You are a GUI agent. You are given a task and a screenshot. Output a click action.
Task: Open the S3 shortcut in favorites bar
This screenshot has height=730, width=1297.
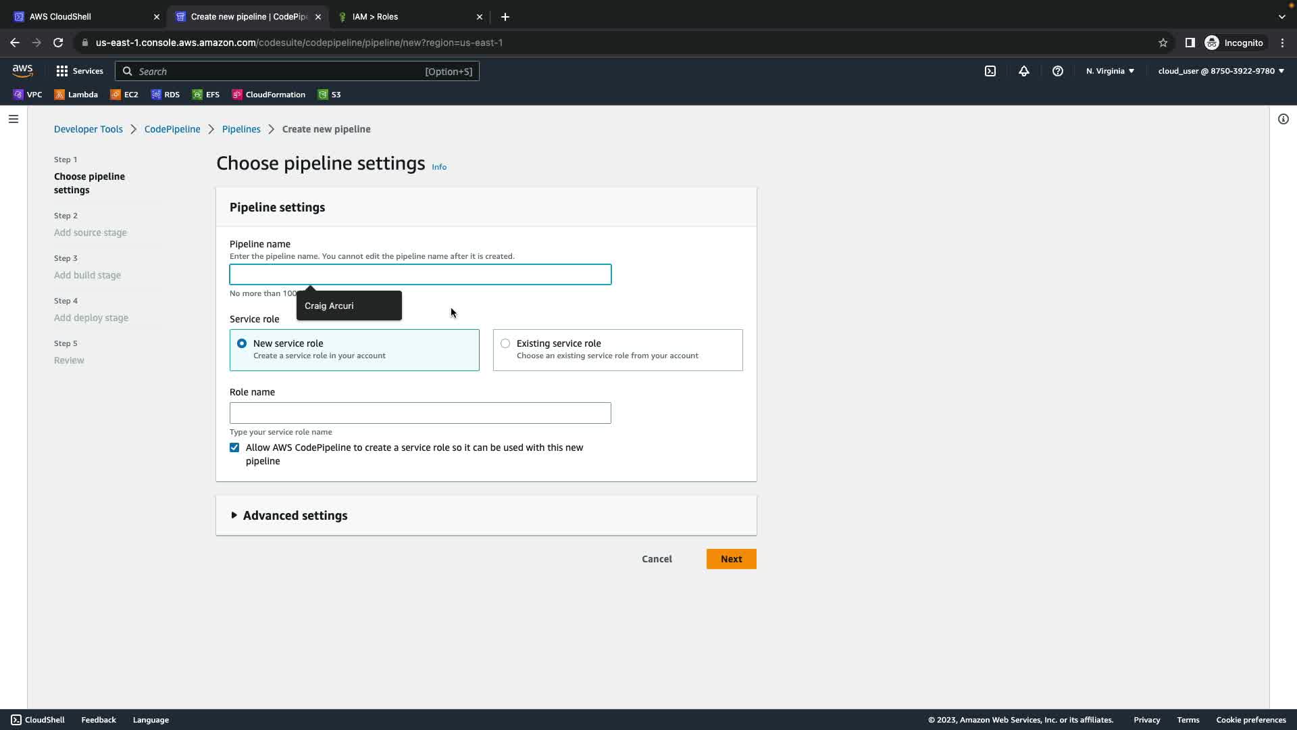pyautogui.click(x=330, y=95)
